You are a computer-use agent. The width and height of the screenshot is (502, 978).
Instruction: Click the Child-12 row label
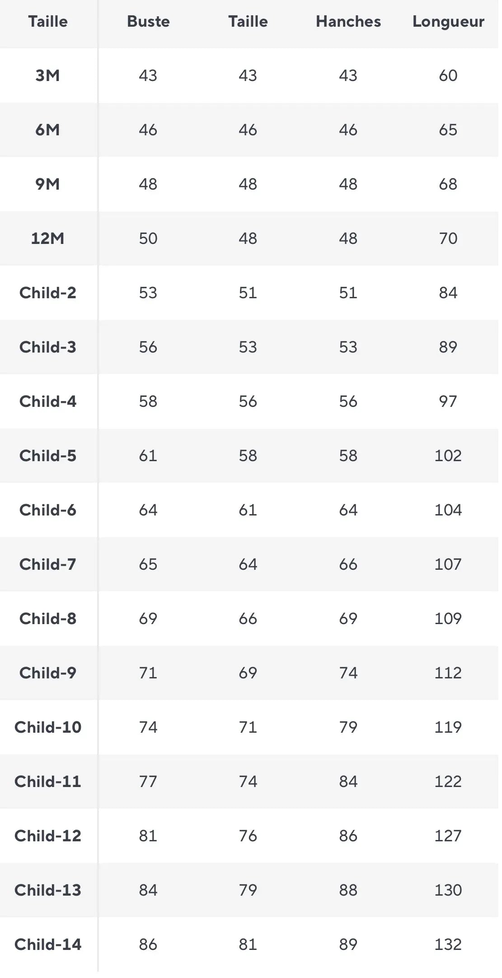pos(47,836)
